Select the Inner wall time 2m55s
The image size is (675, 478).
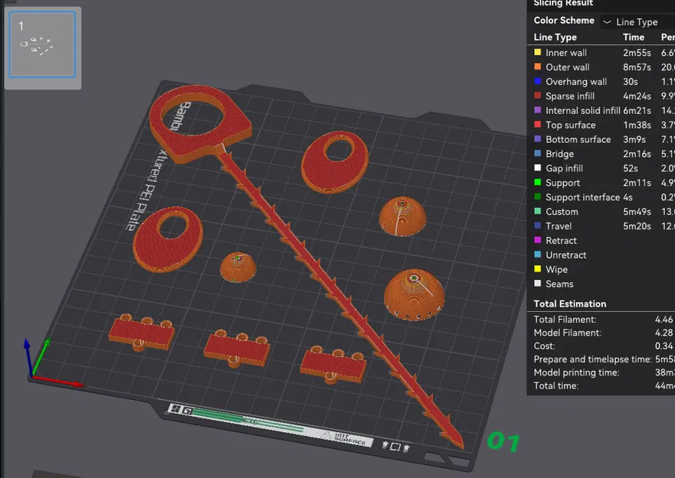coord(637,53)
